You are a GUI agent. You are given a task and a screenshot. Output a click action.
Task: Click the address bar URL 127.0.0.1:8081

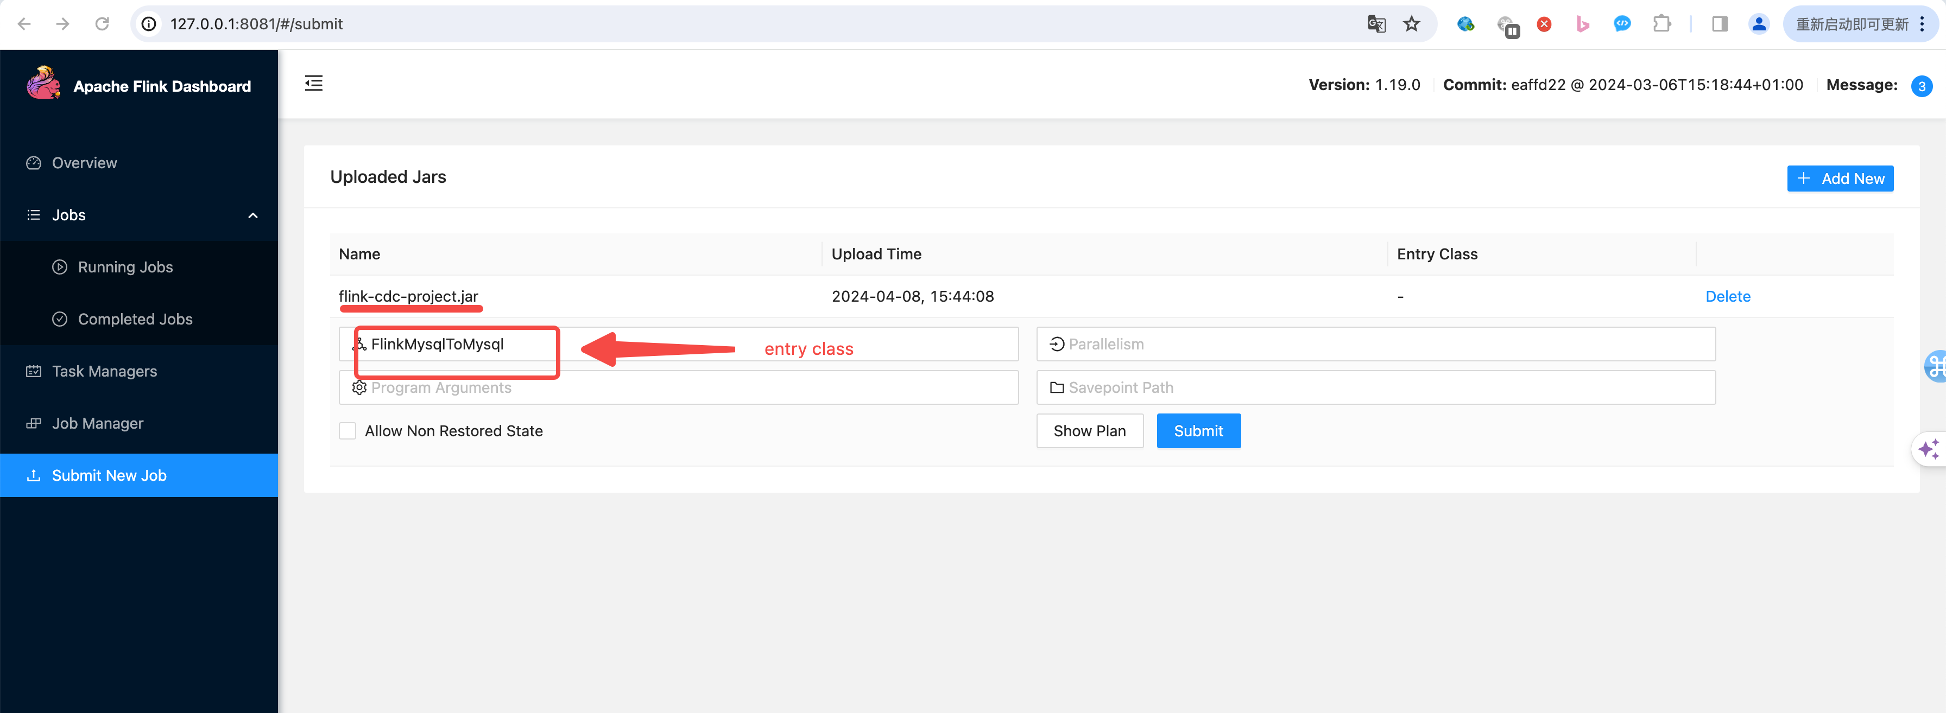pyautogui.click(x=257, y=24)
